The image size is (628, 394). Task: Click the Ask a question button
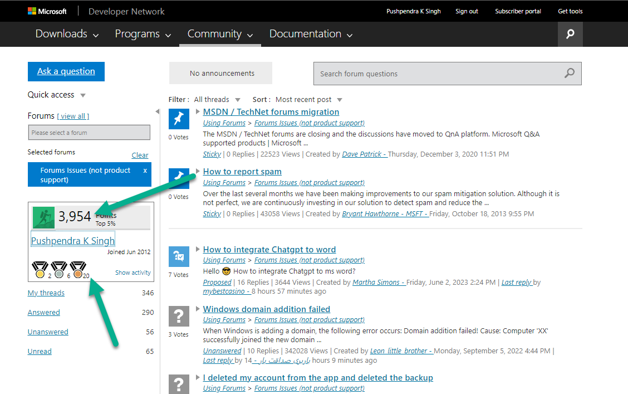coord(66,71)
